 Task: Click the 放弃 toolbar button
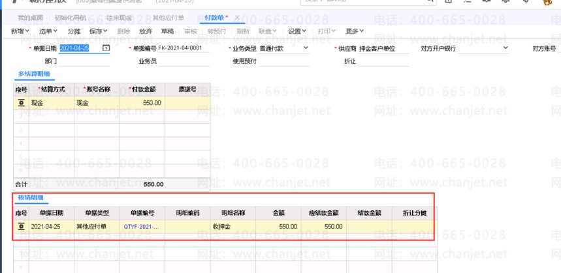point(146,31)
